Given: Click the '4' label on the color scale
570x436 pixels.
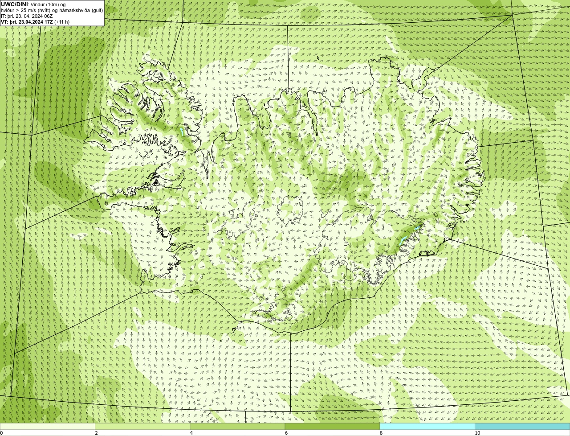Looking at the screenshot, I should (x=191, y=433).
